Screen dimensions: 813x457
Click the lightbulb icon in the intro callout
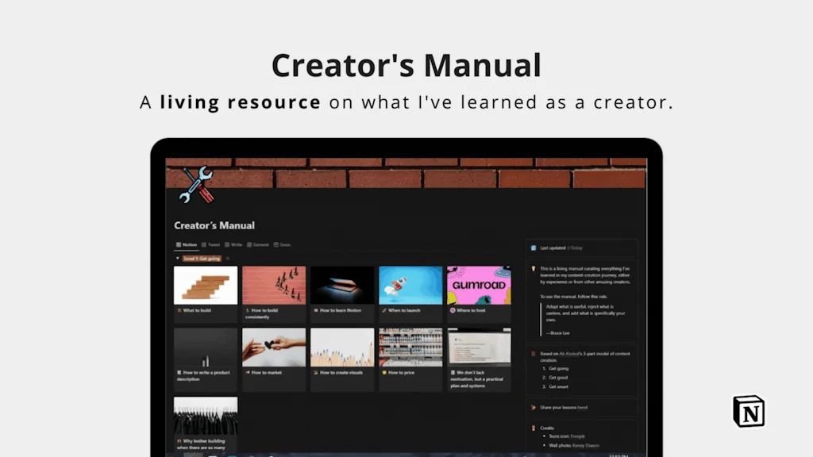click(532, 267)
